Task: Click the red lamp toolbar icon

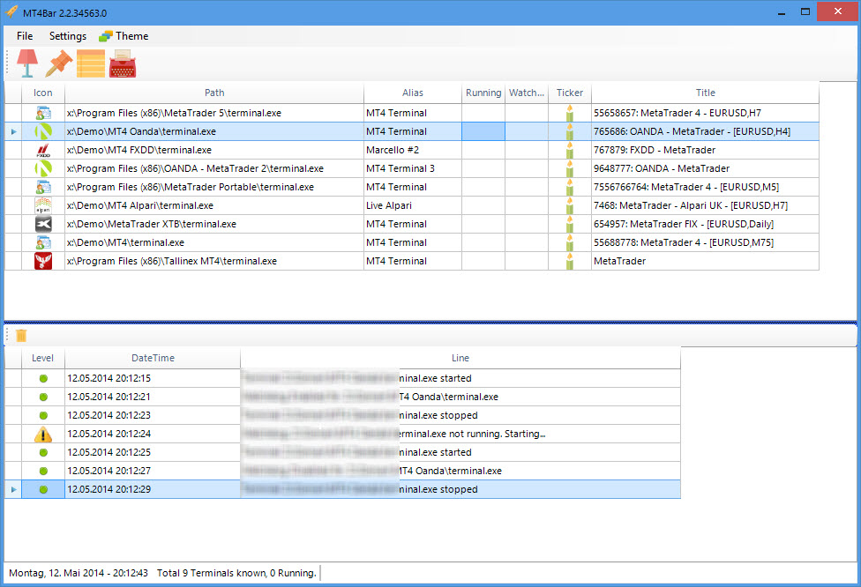Action: 26,63
